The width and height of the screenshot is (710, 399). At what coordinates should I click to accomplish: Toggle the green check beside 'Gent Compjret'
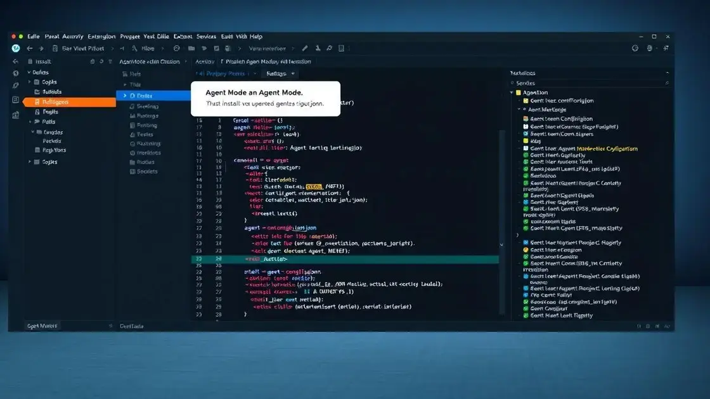526,308
